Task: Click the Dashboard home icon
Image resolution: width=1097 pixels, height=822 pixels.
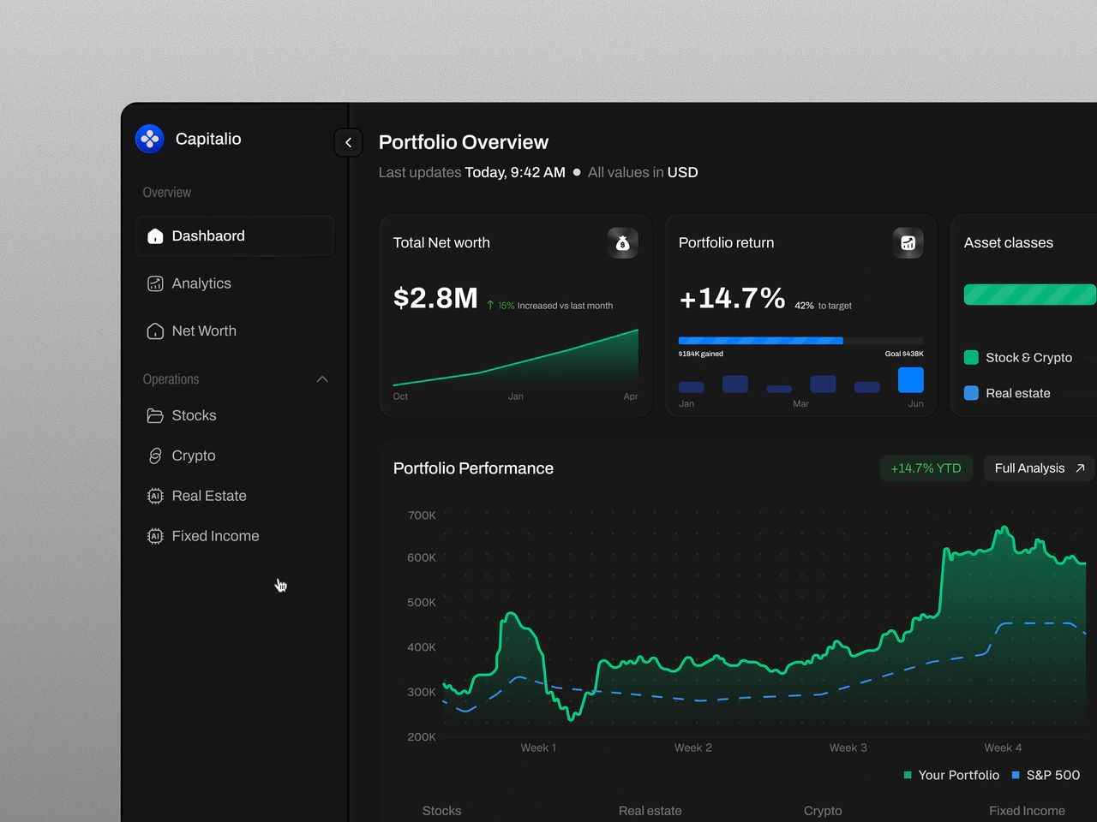Action: point(155,236)
